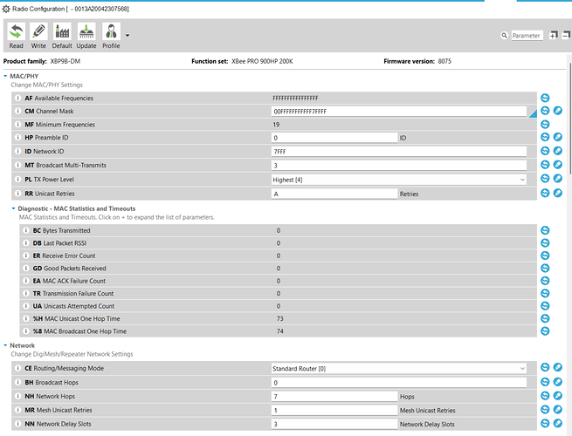Open the Profile toolbar button

pyautogui.click(x=111, y=35)
